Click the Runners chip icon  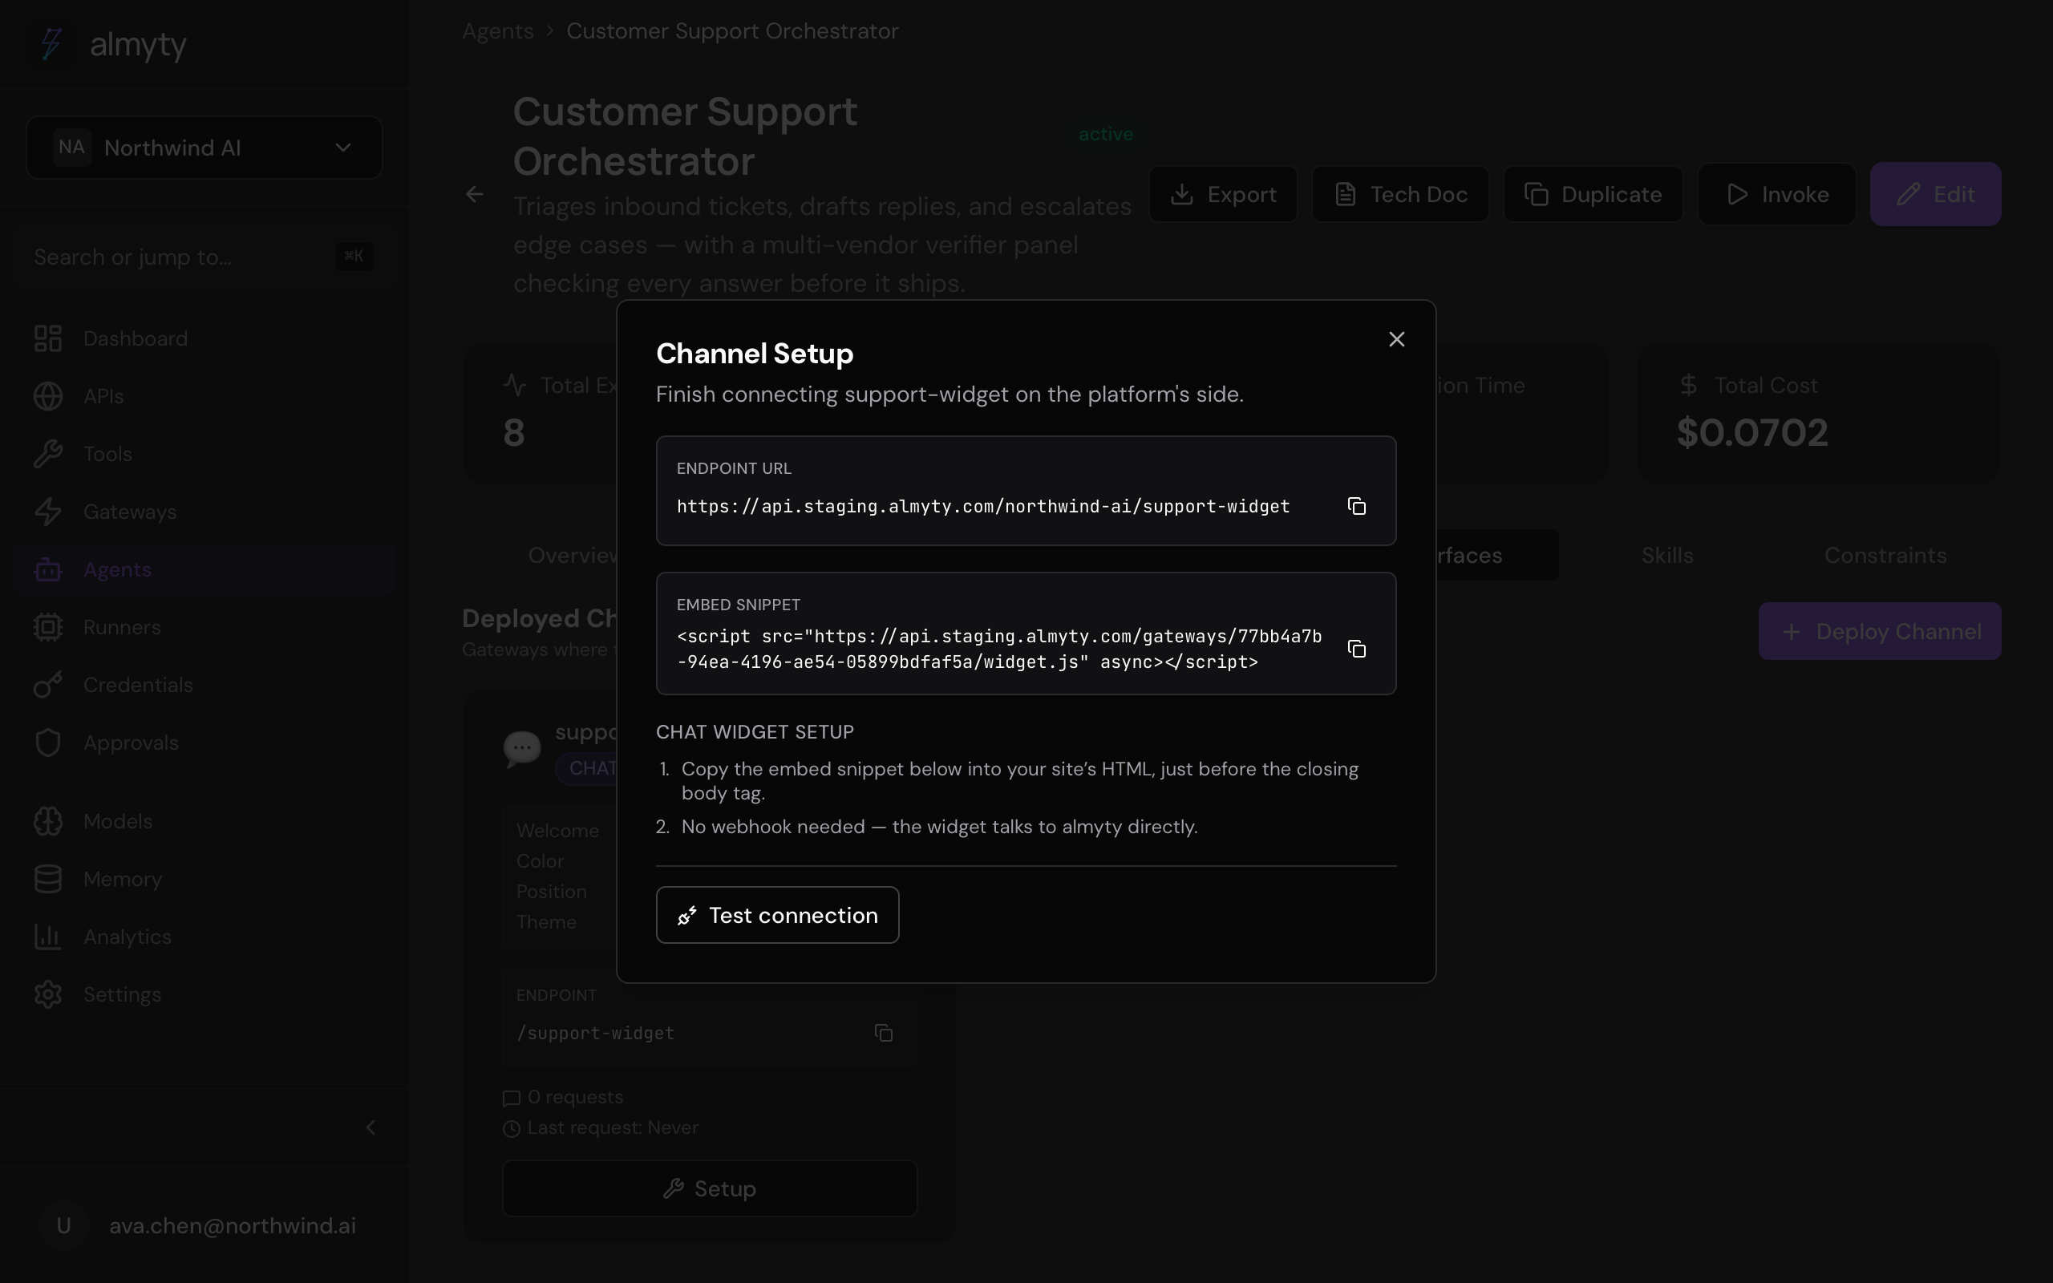point(47,627)
